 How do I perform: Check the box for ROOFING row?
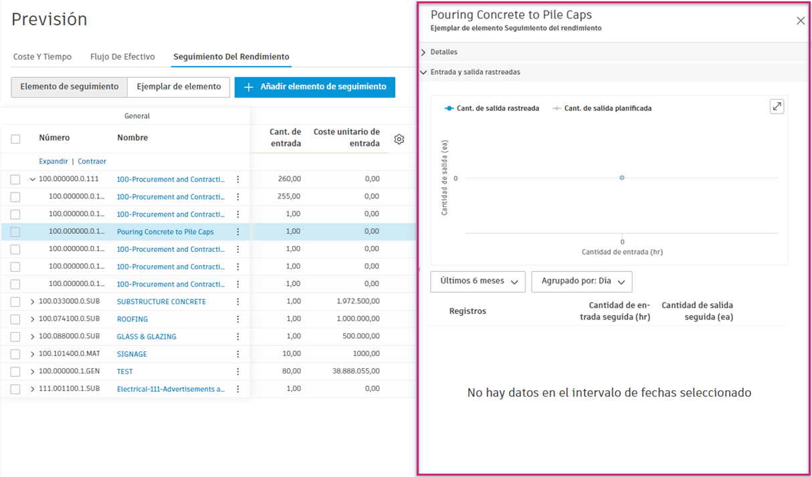pyautogui.click(x=15, y=319)
